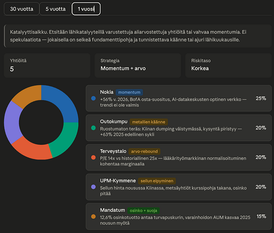Click the Strategia 'Momentum + arvo' card
This screenshot has height=233, width=274.
pyautogui.click(x=138, y=65)
